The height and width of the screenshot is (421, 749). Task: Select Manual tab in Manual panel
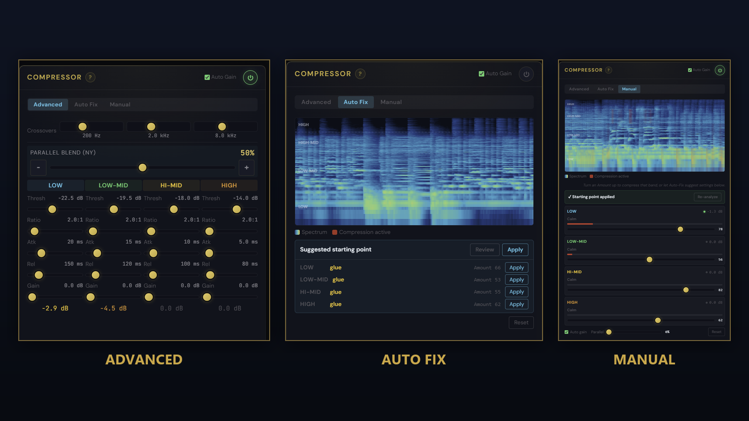(629, 89)
